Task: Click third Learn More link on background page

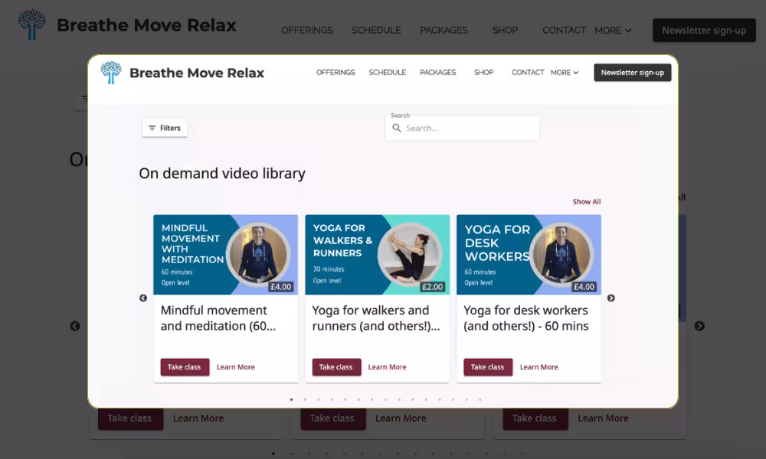Action: click(604, 418)
